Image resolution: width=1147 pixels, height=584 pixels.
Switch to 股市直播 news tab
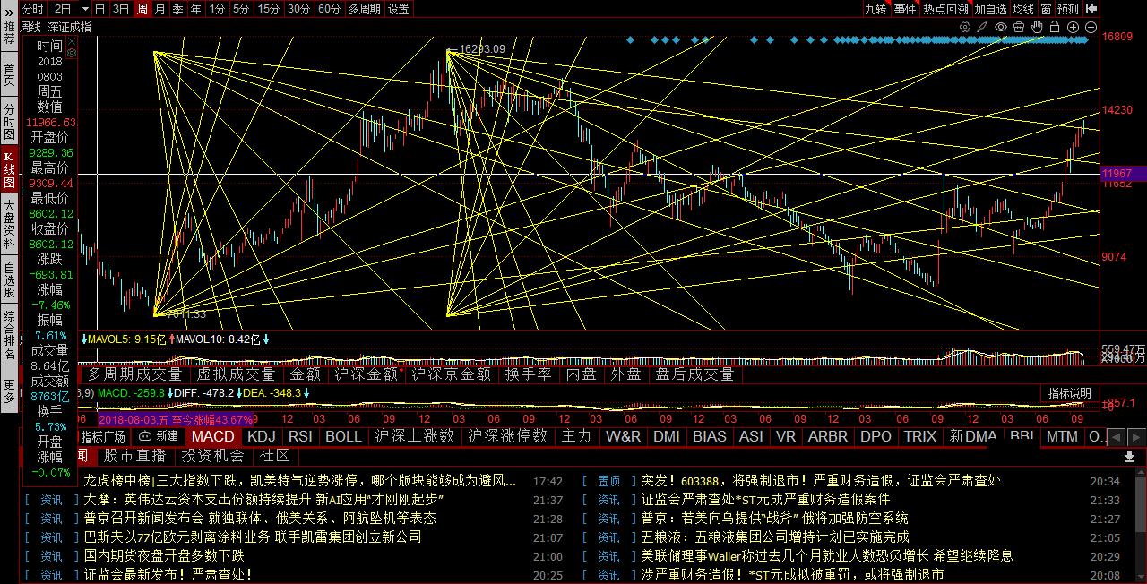click(x=134, y=456)
